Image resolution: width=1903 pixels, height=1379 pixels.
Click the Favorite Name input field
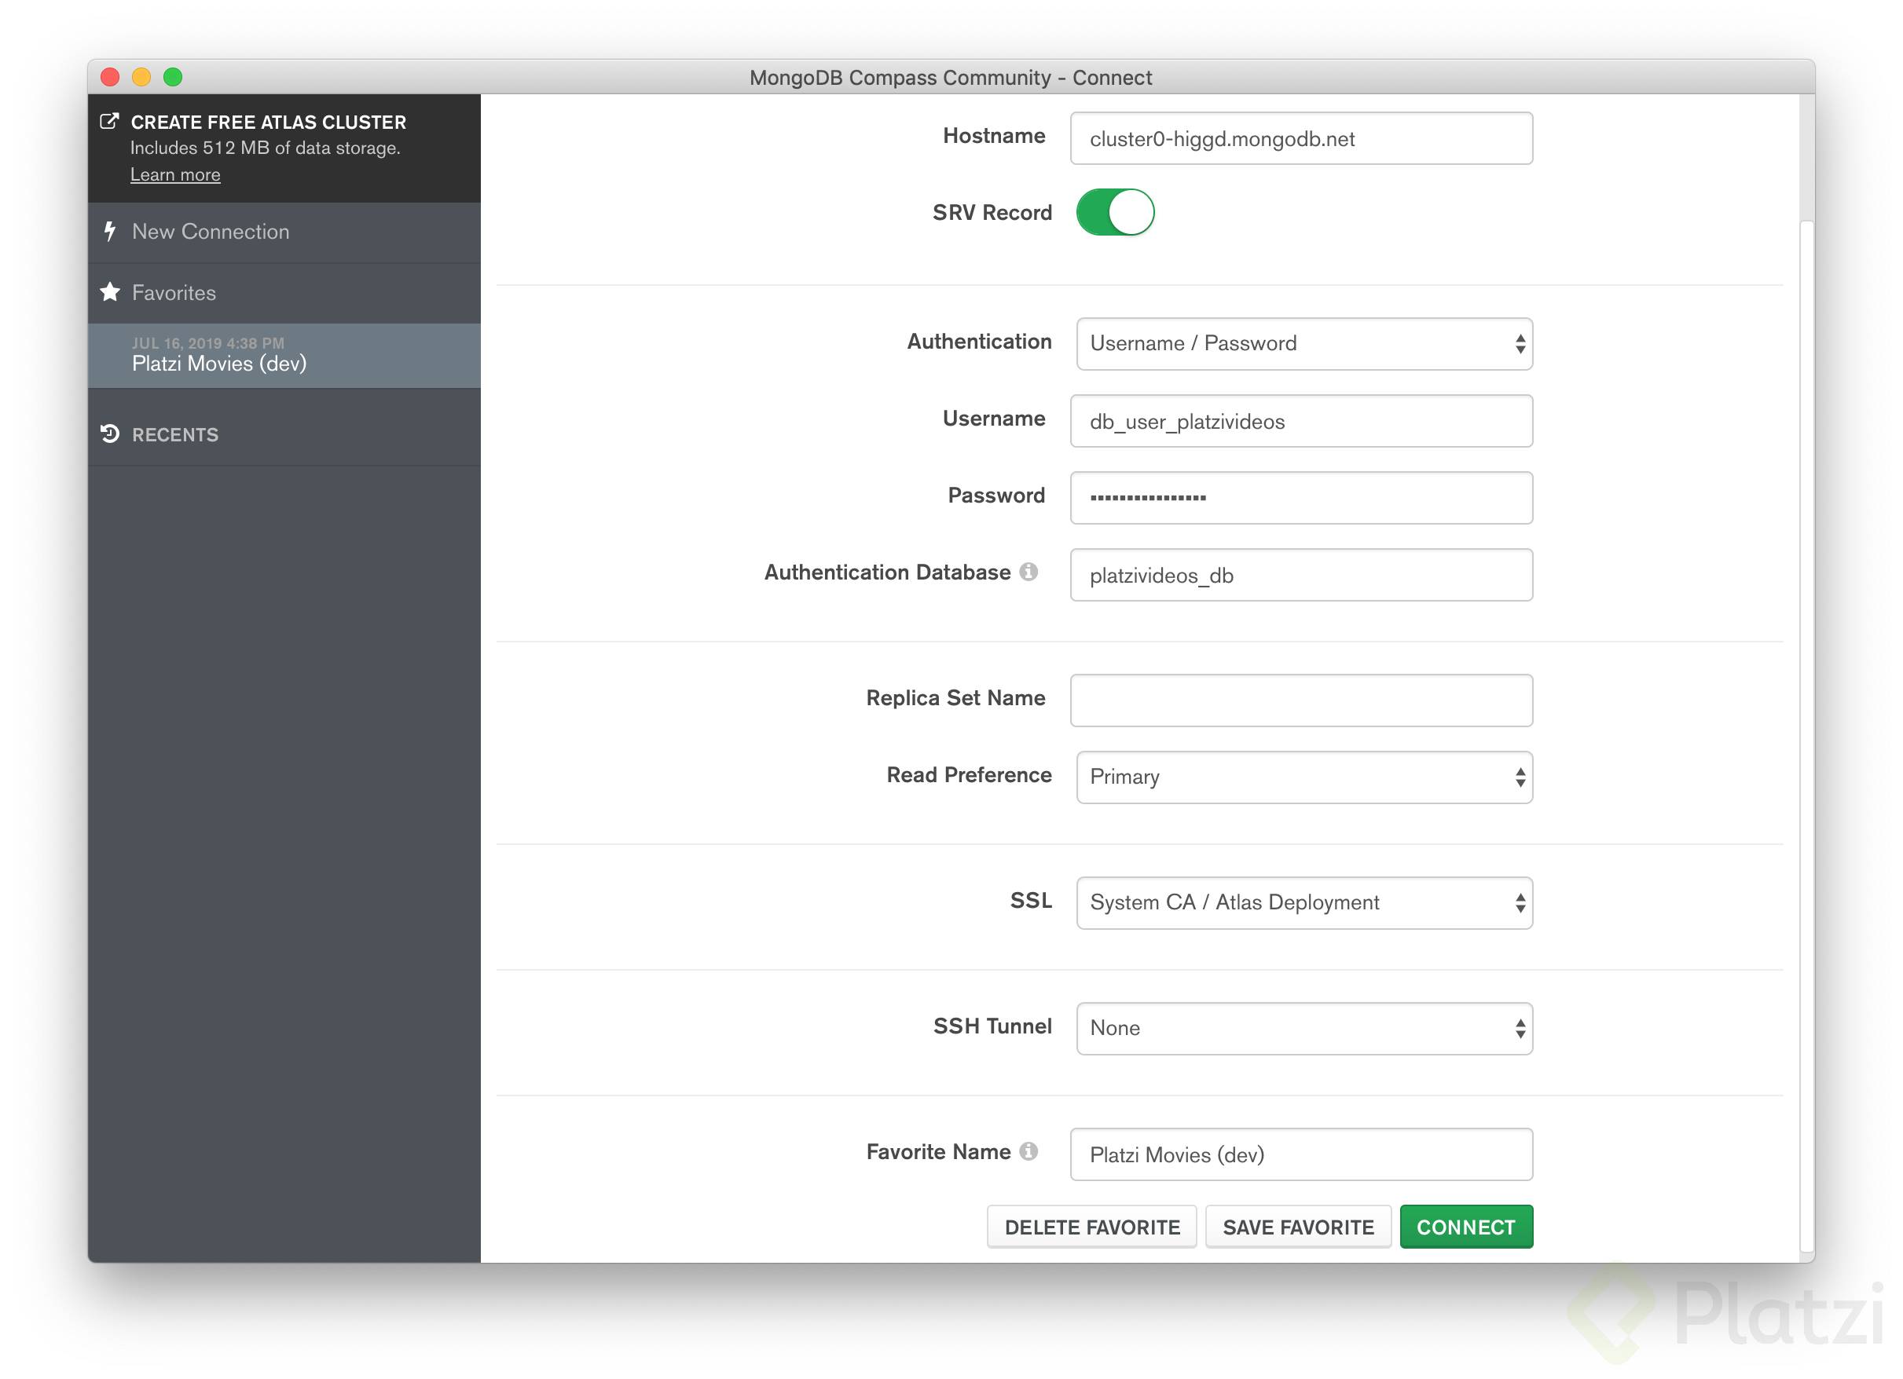click(x=1301, y=1154)
